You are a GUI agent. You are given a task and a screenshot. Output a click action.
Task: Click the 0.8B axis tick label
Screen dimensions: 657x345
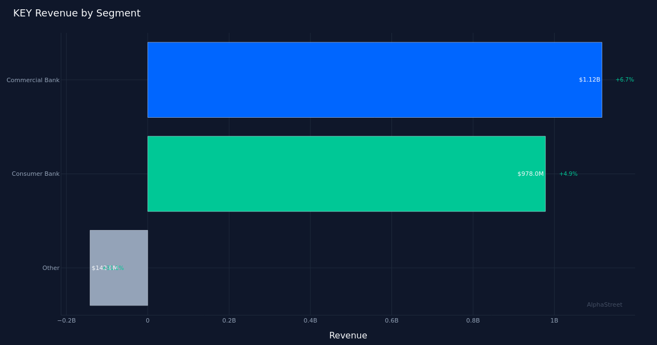[473, 321]
